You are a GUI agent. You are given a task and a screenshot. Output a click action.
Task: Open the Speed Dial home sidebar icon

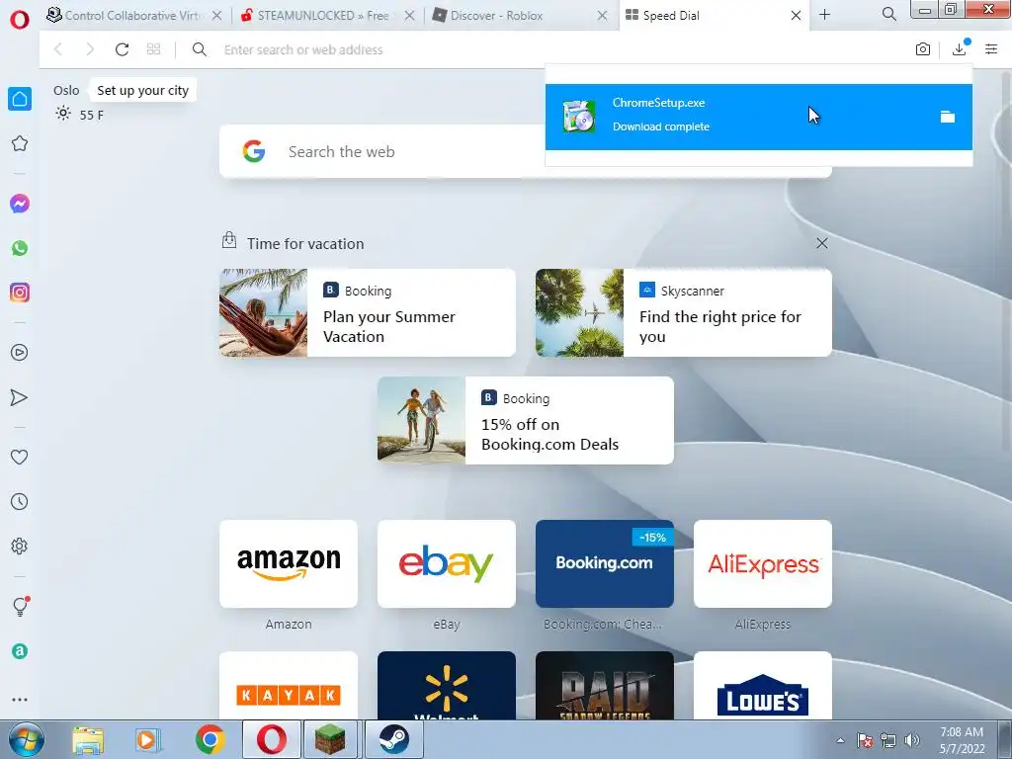click(x=20, y=99)
